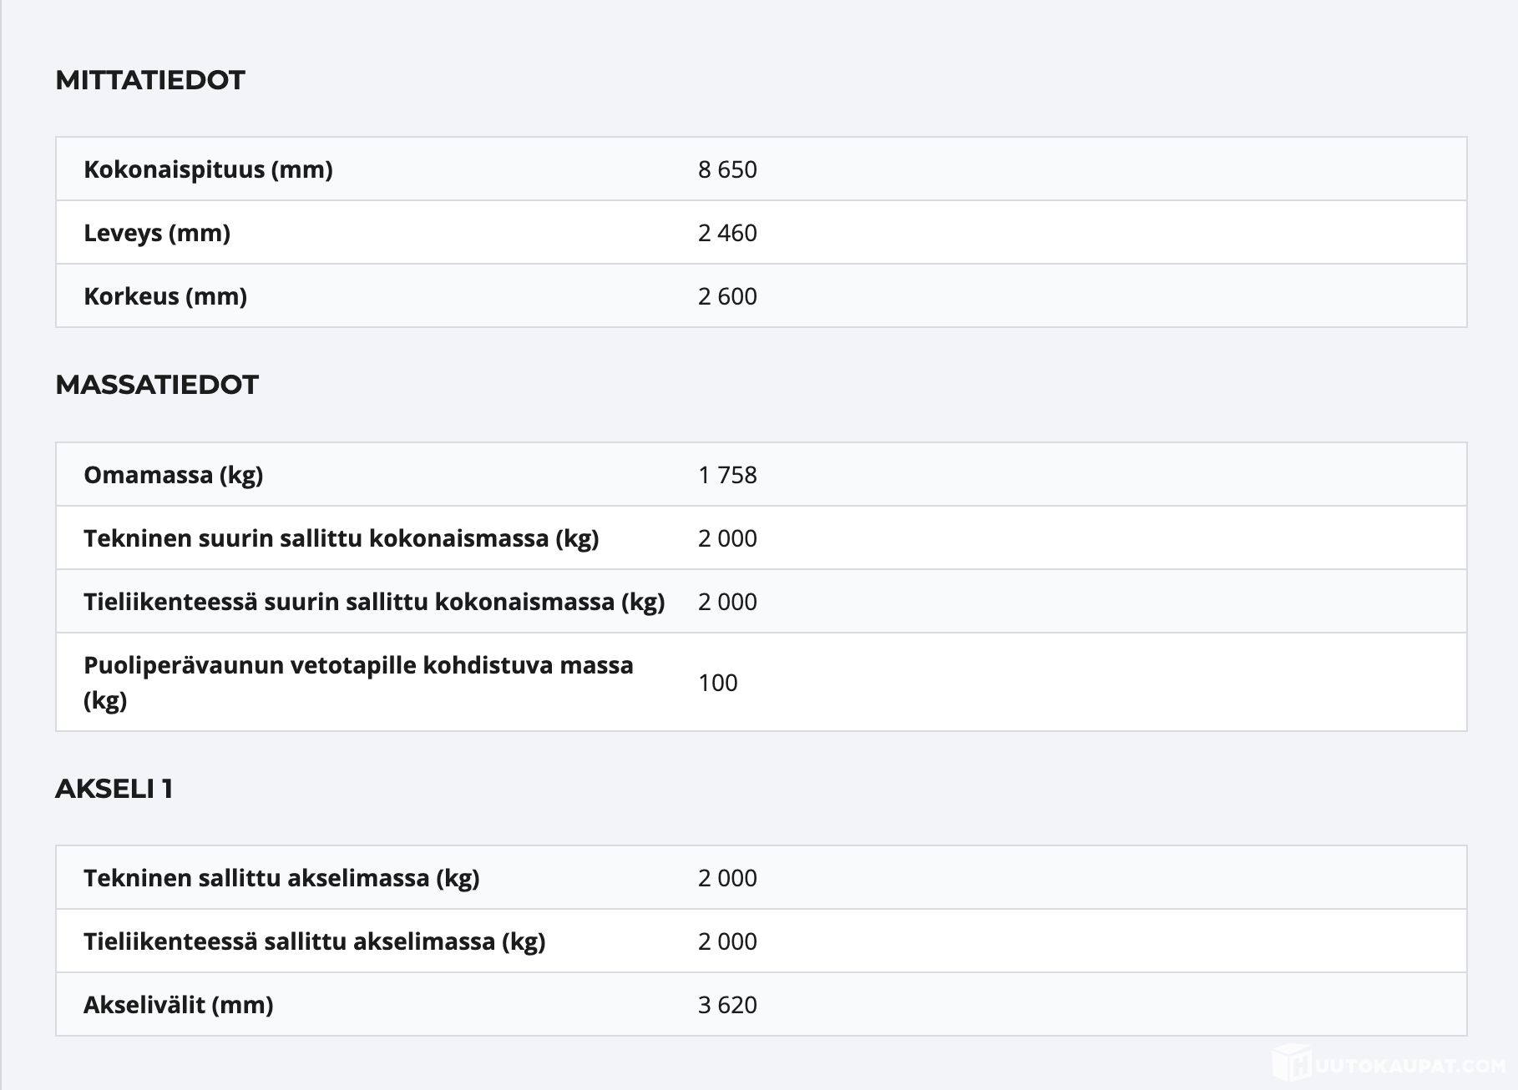The width and height of the screenshot is (1518, 1090).
Task: Click the vetotapille massa value 100
Action: pos(717,683)
